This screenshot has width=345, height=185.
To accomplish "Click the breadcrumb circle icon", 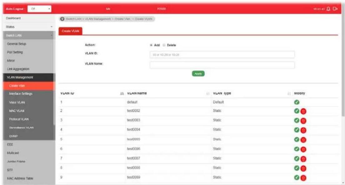I will click(62, 19).
